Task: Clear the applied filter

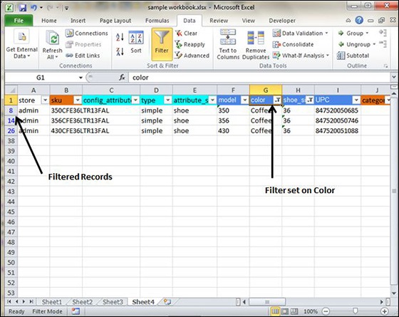Action: coord(186,33)
